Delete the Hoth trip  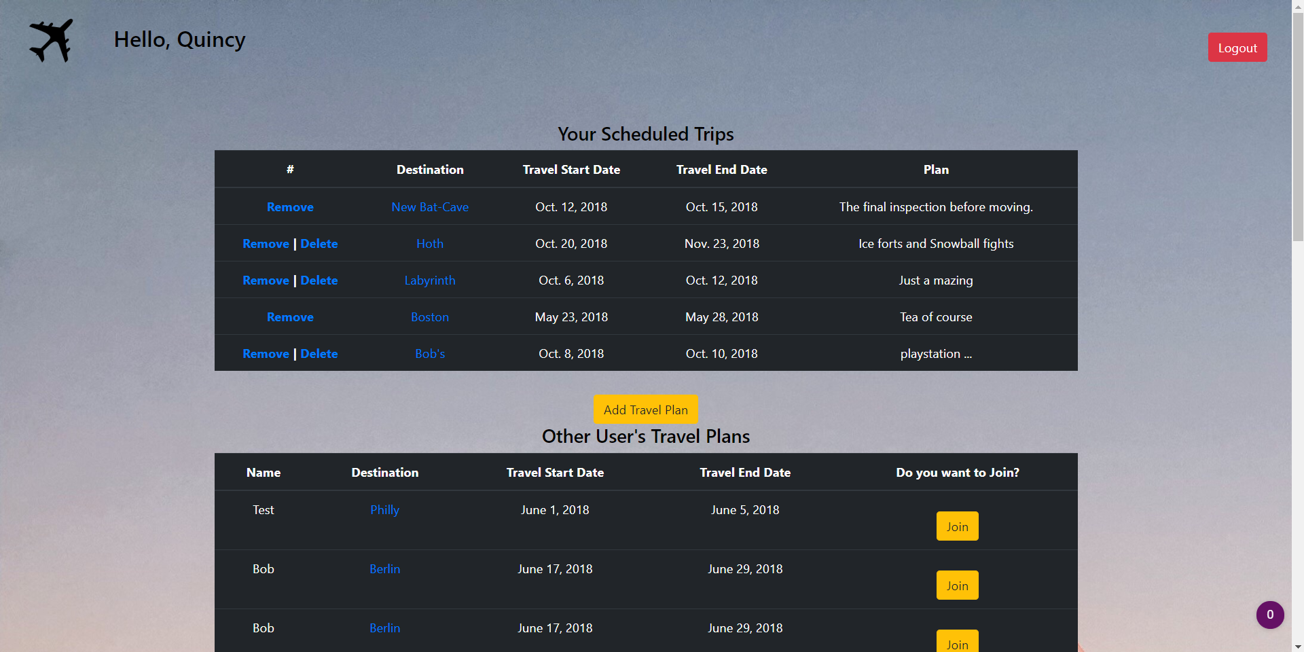tap(319, 244)
